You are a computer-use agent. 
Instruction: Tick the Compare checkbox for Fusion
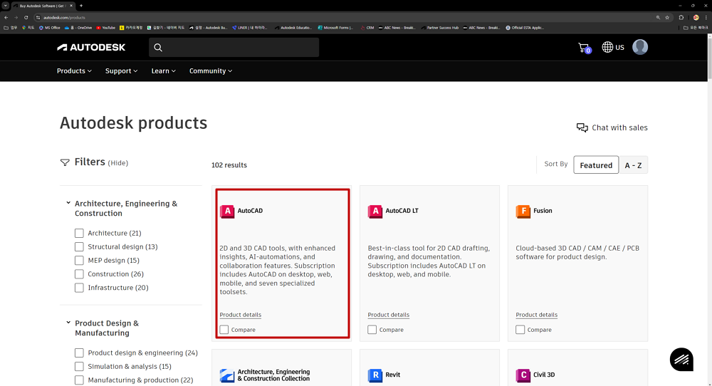520,330
